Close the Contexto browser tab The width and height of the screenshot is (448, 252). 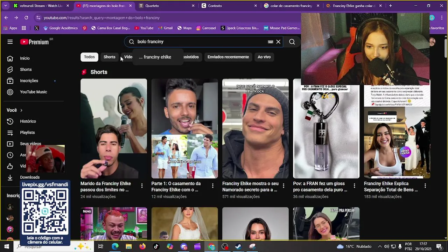(255, 6)
